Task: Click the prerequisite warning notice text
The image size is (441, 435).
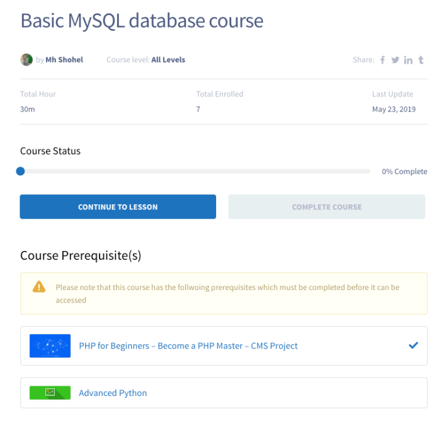Action: [x=227, y=294]
